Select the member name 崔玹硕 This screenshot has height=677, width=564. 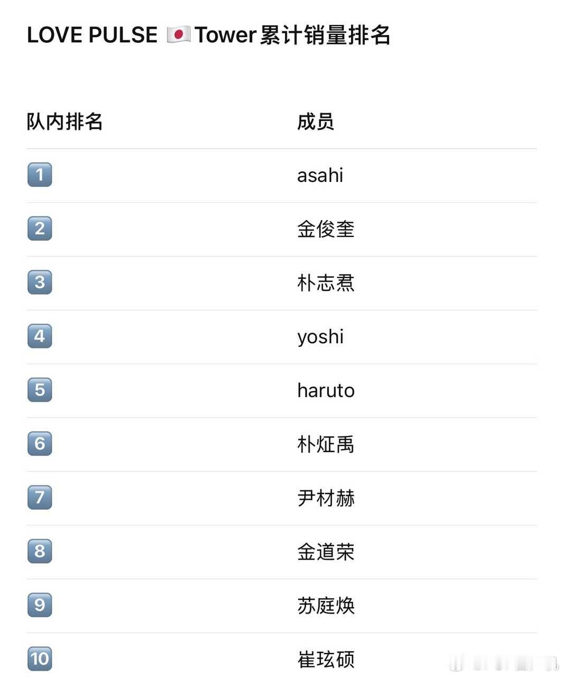tap(326, 659)
